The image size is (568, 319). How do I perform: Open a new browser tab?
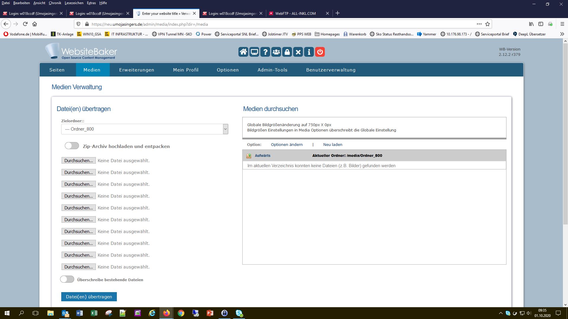pos(338,13)
